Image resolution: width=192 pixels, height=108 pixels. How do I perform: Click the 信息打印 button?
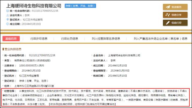click(x=175, y=23)
